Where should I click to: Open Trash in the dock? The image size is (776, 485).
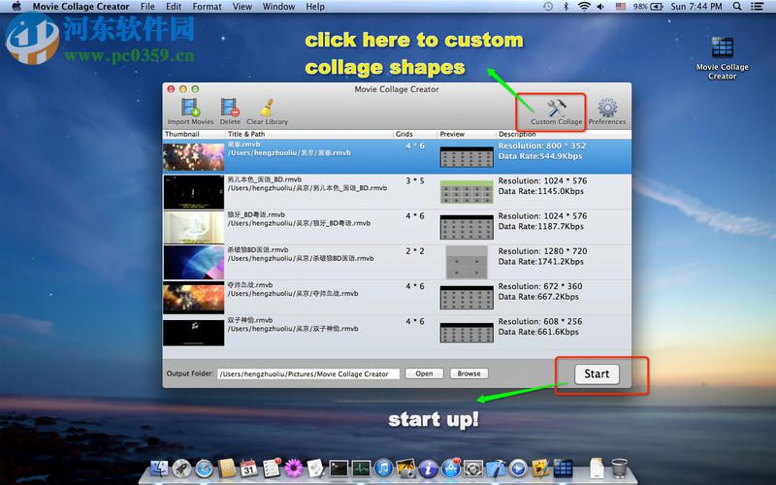[619, 468]
